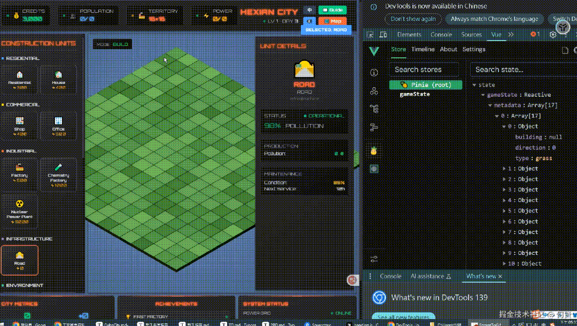This screenshot has height=326, width=577.
Task: Open the About tab in Vue DevTools
Action: (449, 49)
